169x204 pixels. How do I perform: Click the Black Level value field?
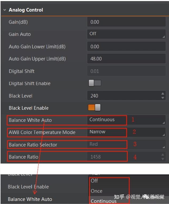tap(123, 96)
